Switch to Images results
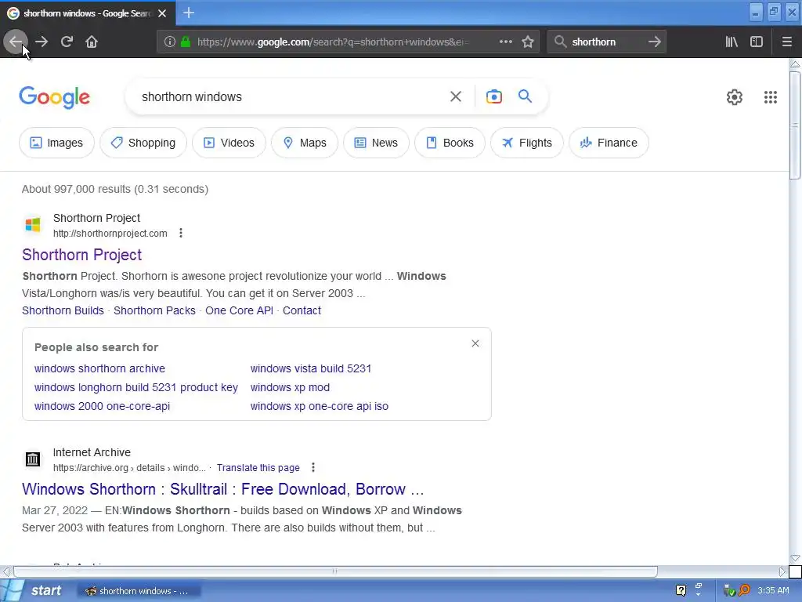The image size is (802, 602). pyautogui.click(x=56, y=143)
